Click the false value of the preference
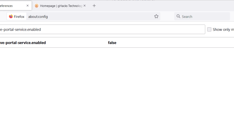Screen dimensions: 234x117 (112, 43)
